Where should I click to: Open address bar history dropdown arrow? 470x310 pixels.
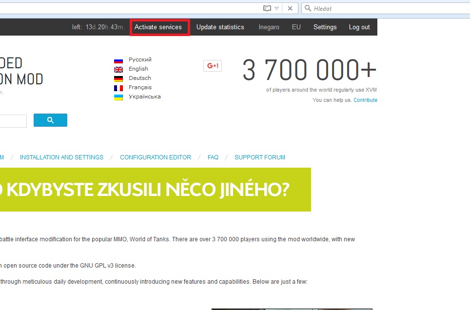pos(276,8)
